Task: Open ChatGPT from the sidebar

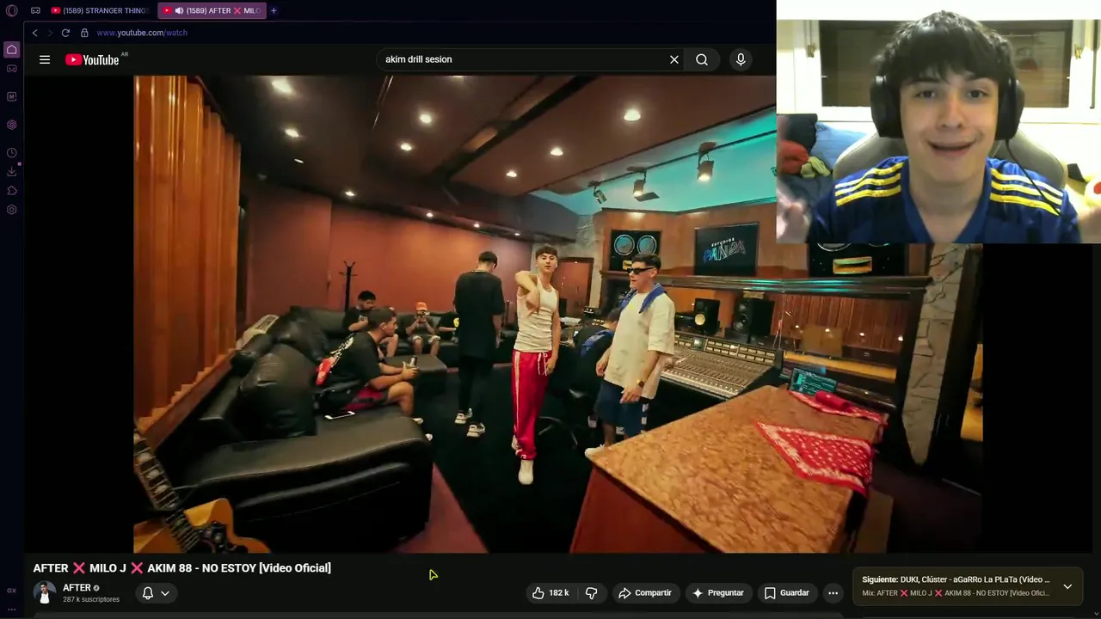Action: point(11,125)
